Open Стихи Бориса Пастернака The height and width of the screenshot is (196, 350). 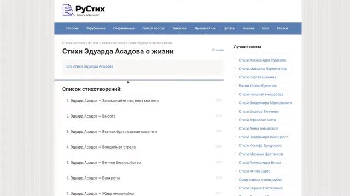(x=260, y=188)
